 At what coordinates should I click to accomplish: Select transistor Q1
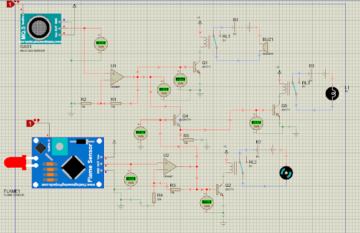[x=196, y=67]
